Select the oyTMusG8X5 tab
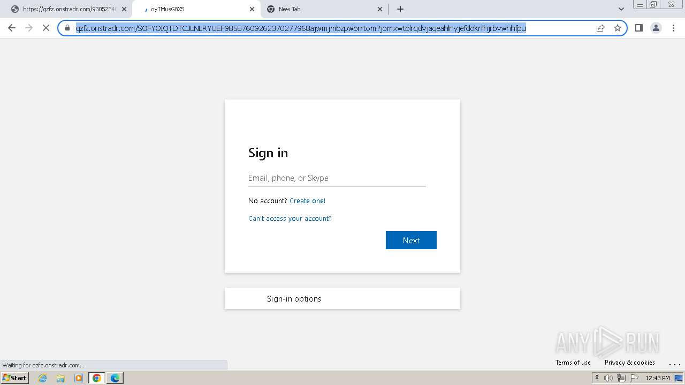Viewport: 685px width, 385px height. coord(196,9)
